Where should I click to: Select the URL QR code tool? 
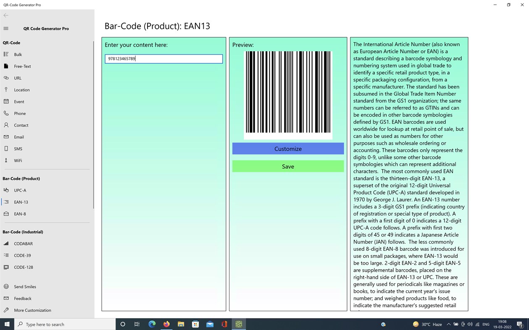(18, 78)
